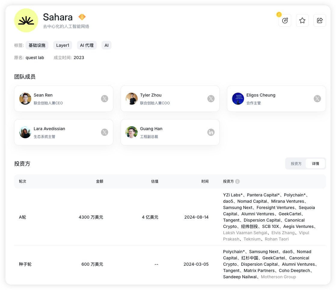The height and width of the screenshot is (290, 336).
Task: Click the 估值 column header
Action: (155, 181)
